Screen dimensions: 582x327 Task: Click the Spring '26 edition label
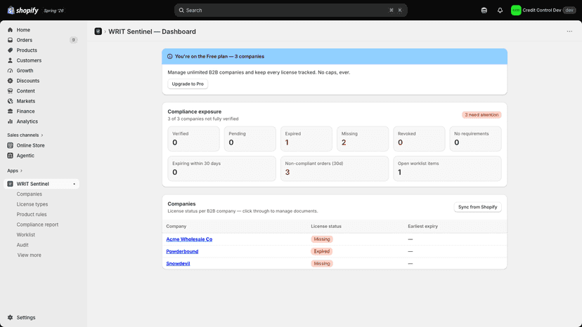coord(54,11)
